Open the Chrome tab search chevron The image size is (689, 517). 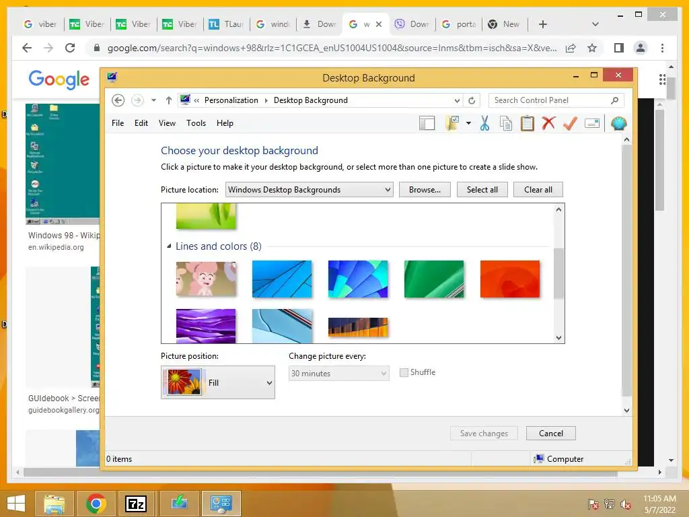(x=595, y=24)
